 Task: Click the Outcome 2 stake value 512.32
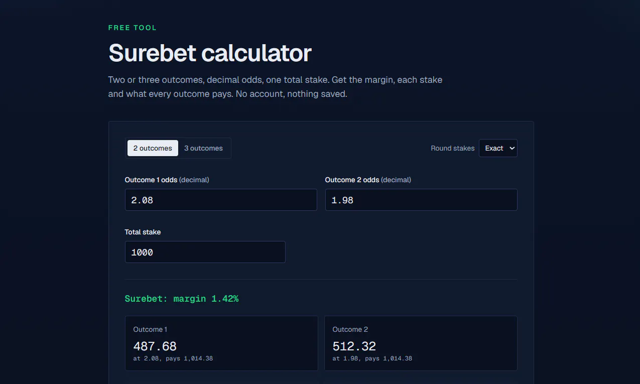pyautogui.click(x=354, y=346)
